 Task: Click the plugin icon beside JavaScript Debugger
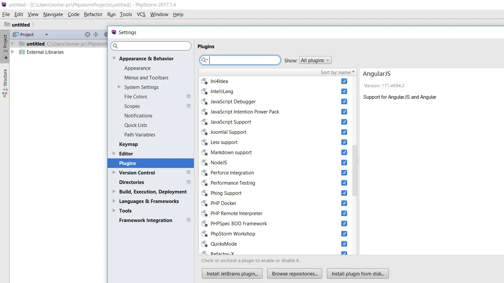(x=204, y=101)
